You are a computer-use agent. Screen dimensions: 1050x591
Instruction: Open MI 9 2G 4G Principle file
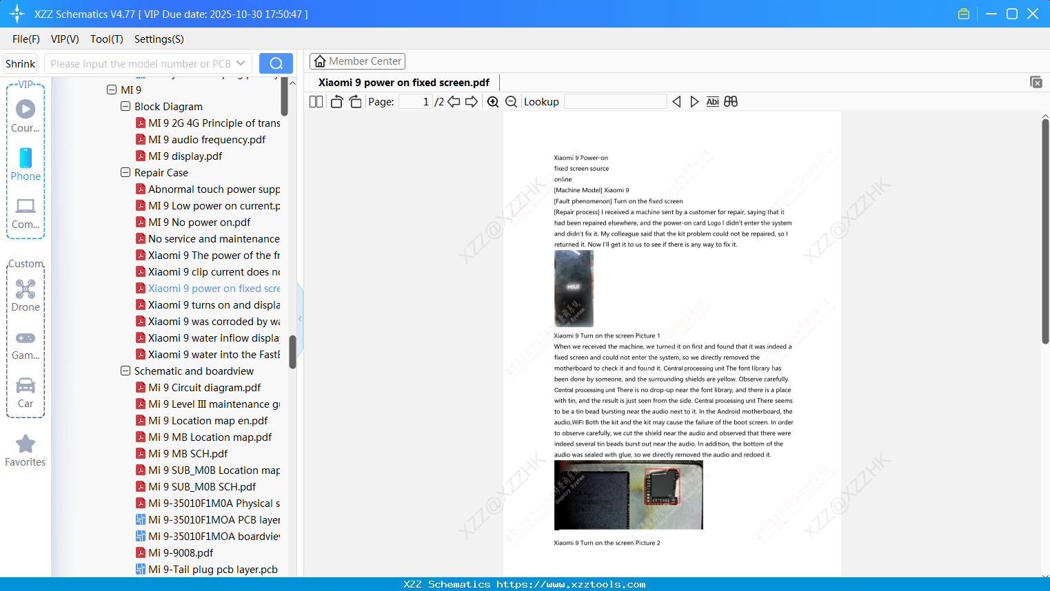pyautogui.click(x=208, y=123)
